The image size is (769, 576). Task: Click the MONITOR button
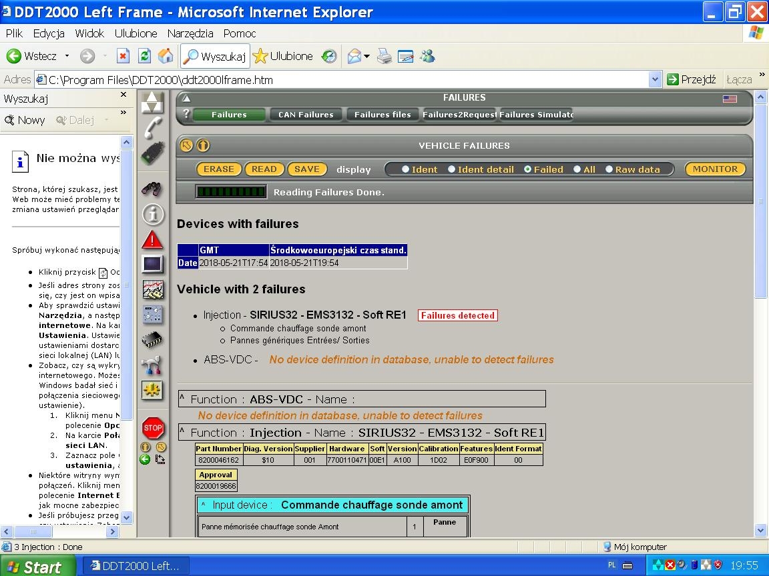tap(715, 169)
